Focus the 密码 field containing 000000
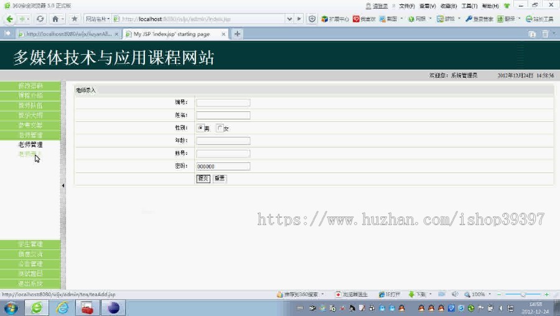Viewport: 560px width, 316px height. 223,166
